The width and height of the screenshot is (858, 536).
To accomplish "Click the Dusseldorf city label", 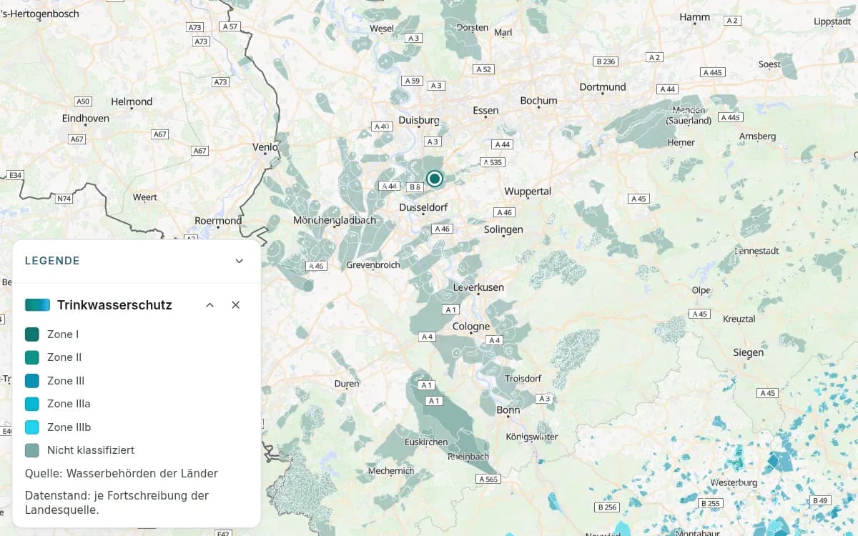I will tap(423, 207).
